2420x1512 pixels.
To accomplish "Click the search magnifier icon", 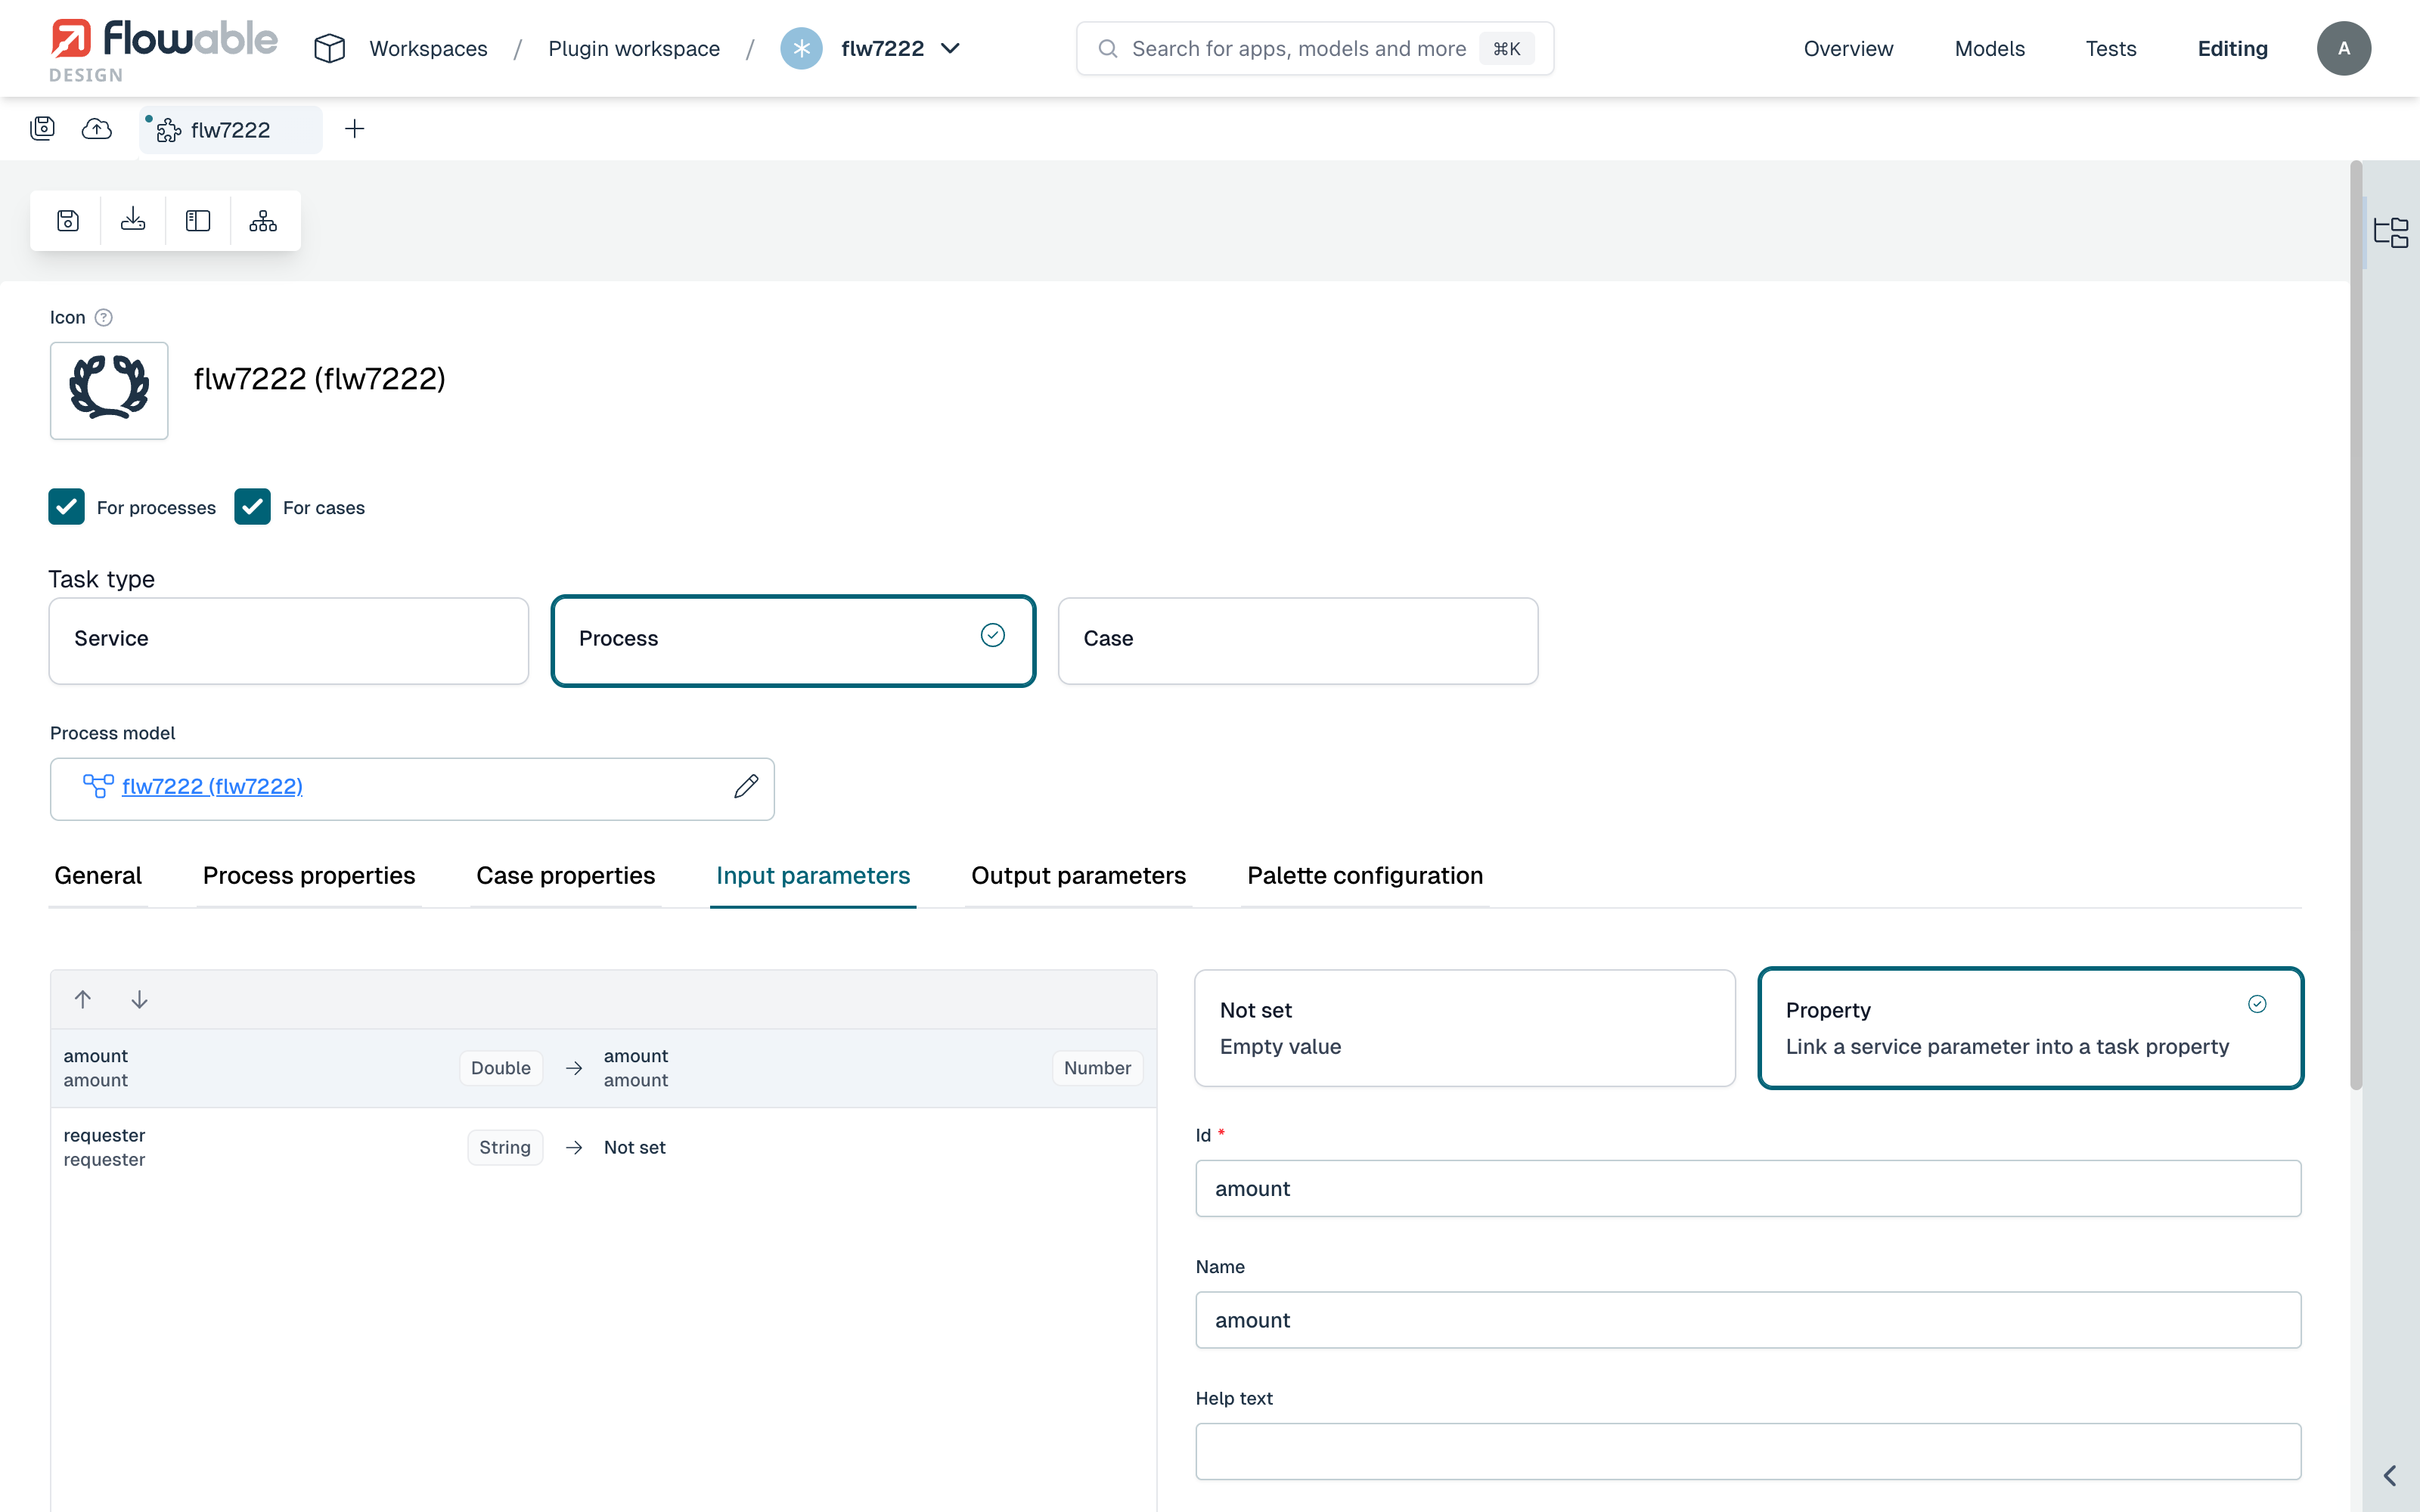I will tap(1107, 48).
